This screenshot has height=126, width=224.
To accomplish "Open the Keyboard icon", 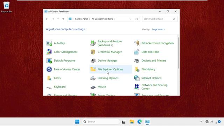I will coord(49,87).
